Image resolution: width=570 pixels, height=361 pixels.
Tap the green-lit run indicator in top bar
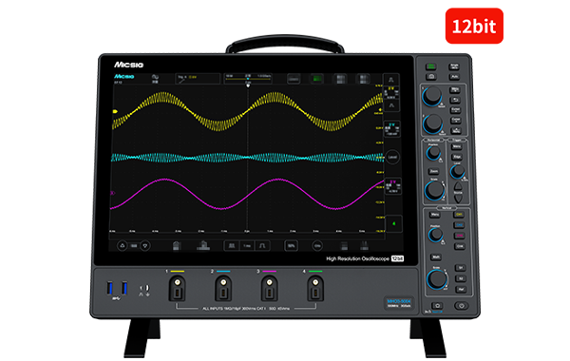[316, 79]
